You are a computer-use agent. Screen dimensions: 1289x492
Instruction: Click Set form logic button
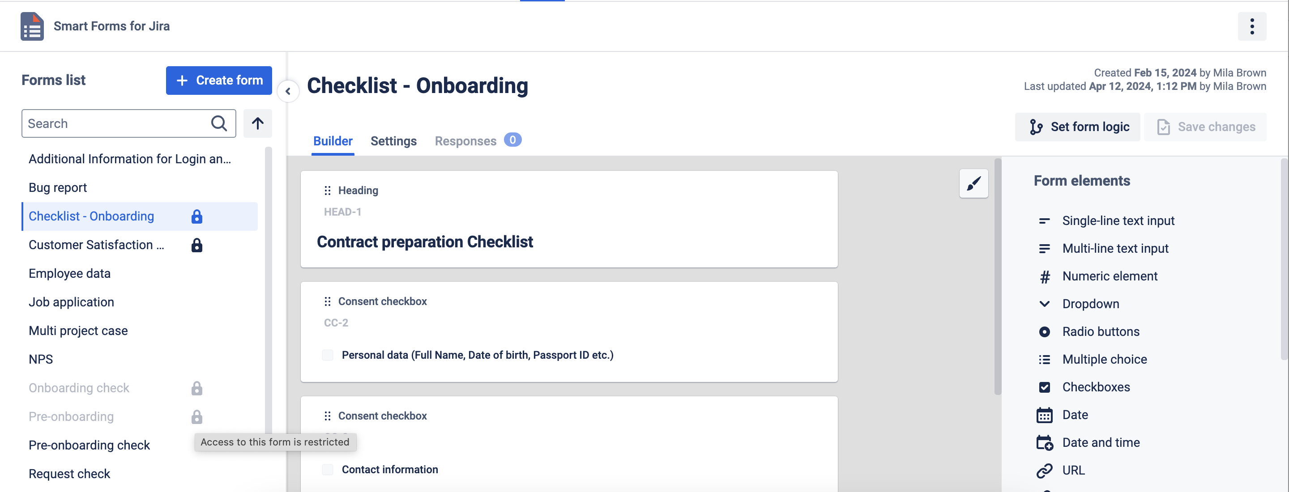(1078, 127)
